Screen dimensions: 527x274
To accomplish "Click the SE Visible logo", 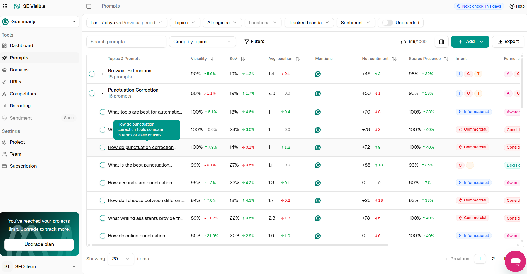I will point(17,6).
